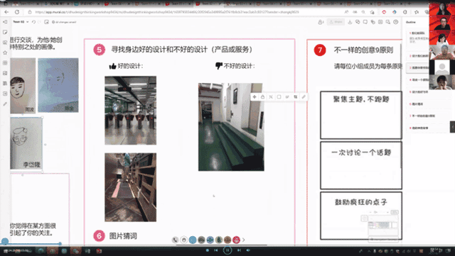This screenshot has width=455, height=256.
Task: Skip to previous with the player back button
Action: click(x=216, y=250)
